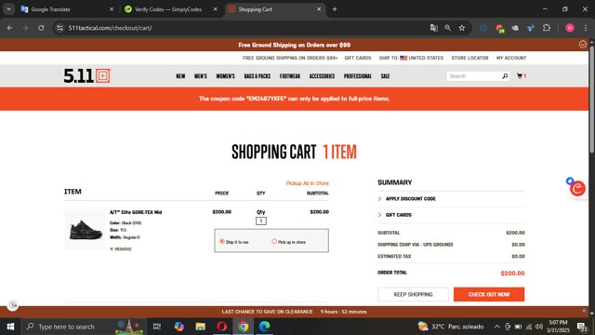The height and width of the screenshot is (335, 595).
Task: Collapse the free shipping banner chevron
Action: pos(583,45)
